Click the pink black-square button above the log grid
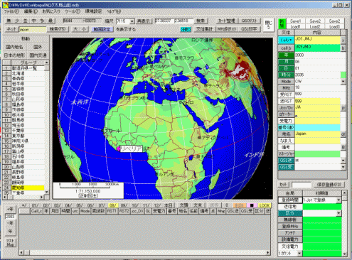 [252, 205]
